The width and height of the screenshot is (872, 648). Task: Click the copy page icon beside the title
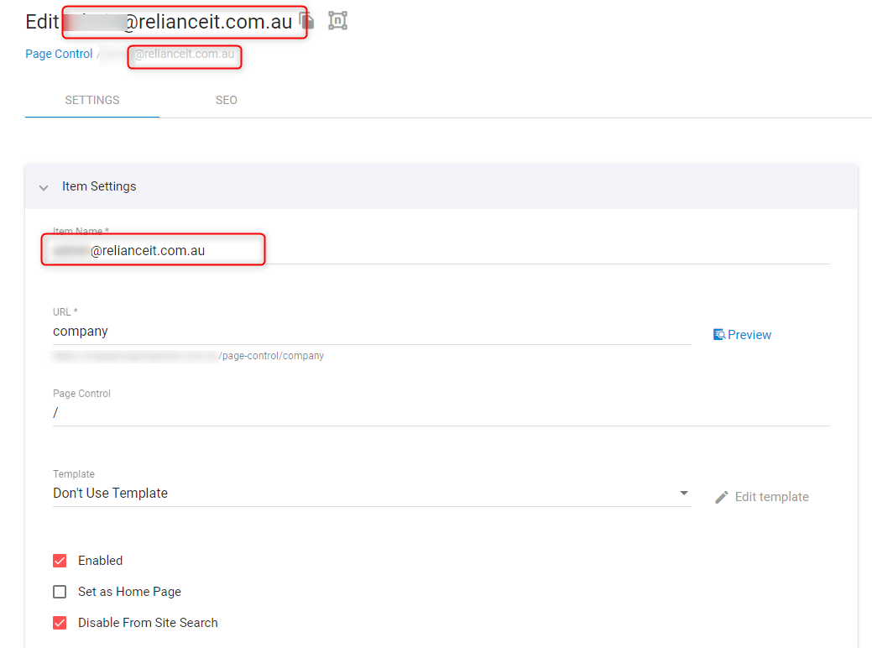pyautogui.click(x=307, y=21)
